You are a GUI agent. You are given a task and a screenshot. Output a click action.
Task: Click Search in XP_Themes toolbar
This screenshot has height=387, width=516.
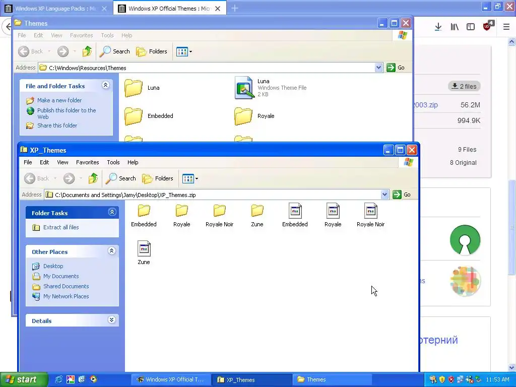(121, 178)
